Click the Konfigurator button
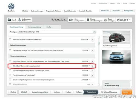137x99 pixels. click(129, 11)
